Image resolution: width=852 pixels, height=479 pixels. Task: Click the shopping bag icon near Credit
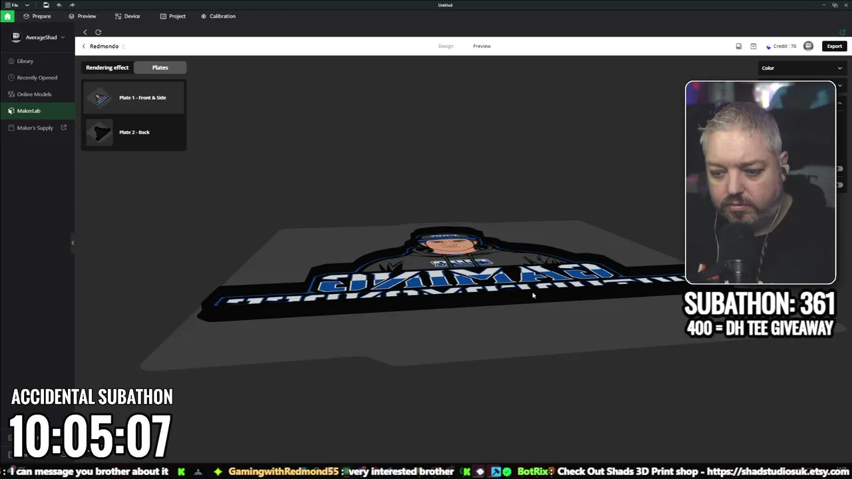coord(753,46)
